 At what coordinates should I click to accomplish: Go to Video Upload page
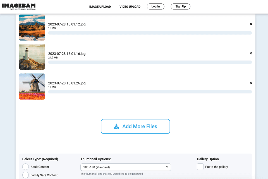[130, 7]
